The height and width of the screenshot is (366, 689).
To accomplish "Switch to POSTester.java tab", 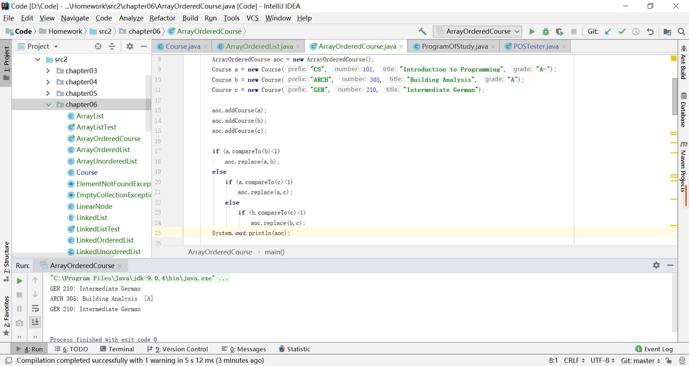I will coord(535,46).
